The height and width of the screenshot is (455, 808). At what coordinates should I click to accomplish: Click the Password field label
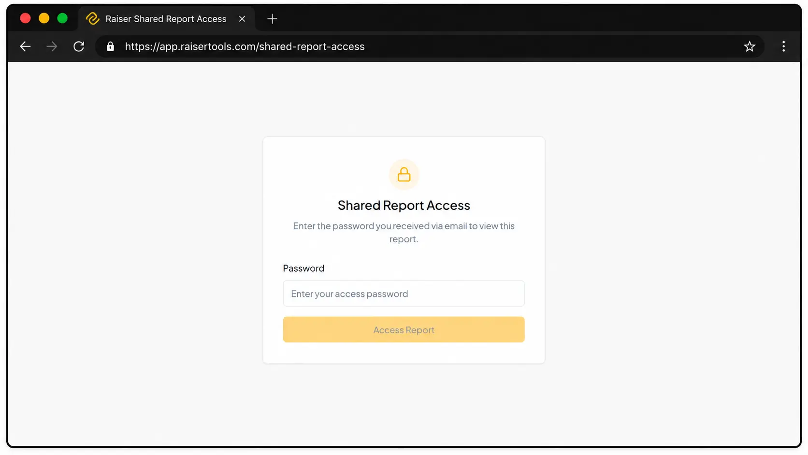(303, 268)
